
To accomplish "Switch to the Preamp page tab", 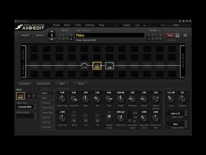I will point(48,103).
